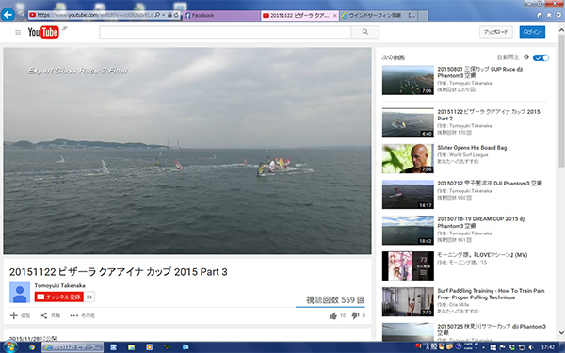The width and height of the screenshot is (565, 353).
Task: Open the Favorites star icon
Action: click(x=549, y=15)
